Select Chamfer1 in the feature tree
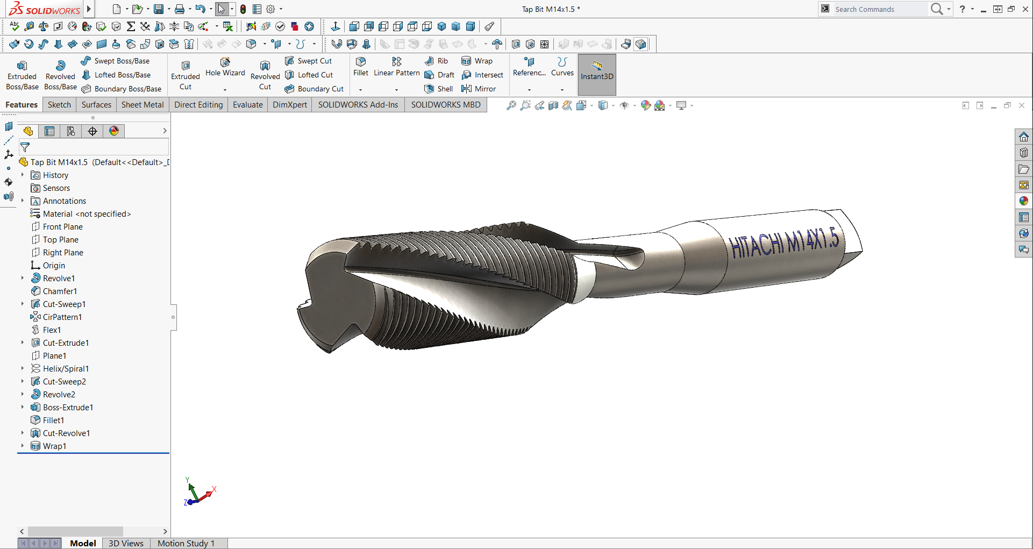The width and height of the screenshot is (1033, 549). point(54,291)
